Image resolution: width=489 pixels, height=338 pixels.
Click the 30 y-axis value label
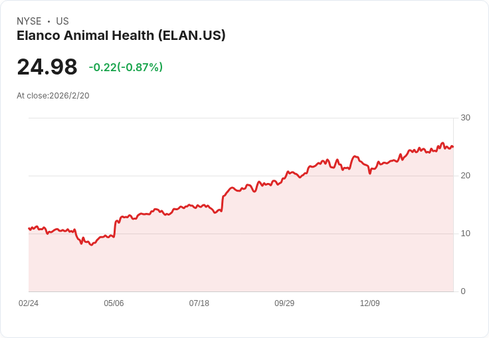coord(465,118)
